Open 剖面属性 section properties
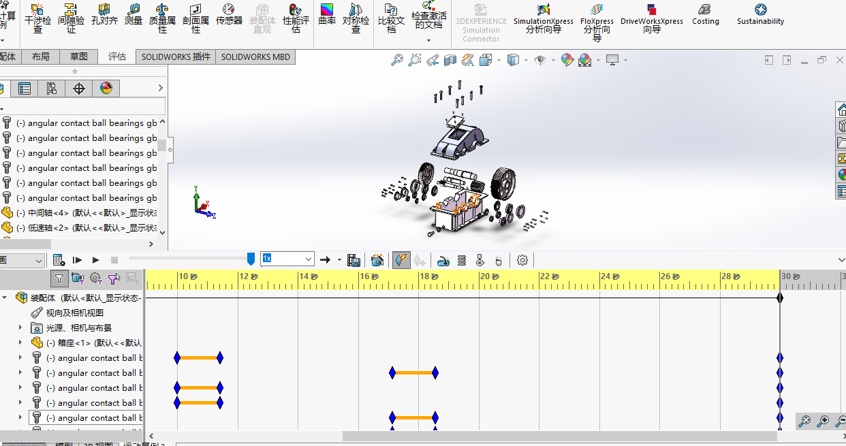846x446 pixels. tap(195, 18)
